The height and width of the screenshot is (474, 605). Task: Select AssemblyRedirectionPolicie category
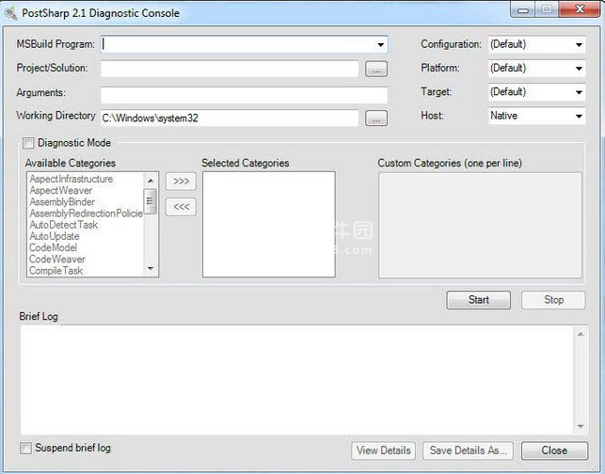click(x=86, y=213)
